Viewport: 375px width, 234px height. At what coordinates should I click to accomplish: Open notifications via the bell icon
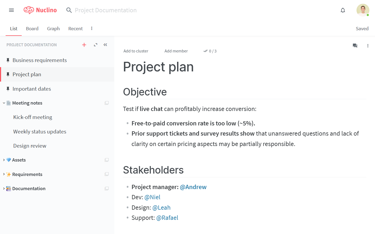343,10
